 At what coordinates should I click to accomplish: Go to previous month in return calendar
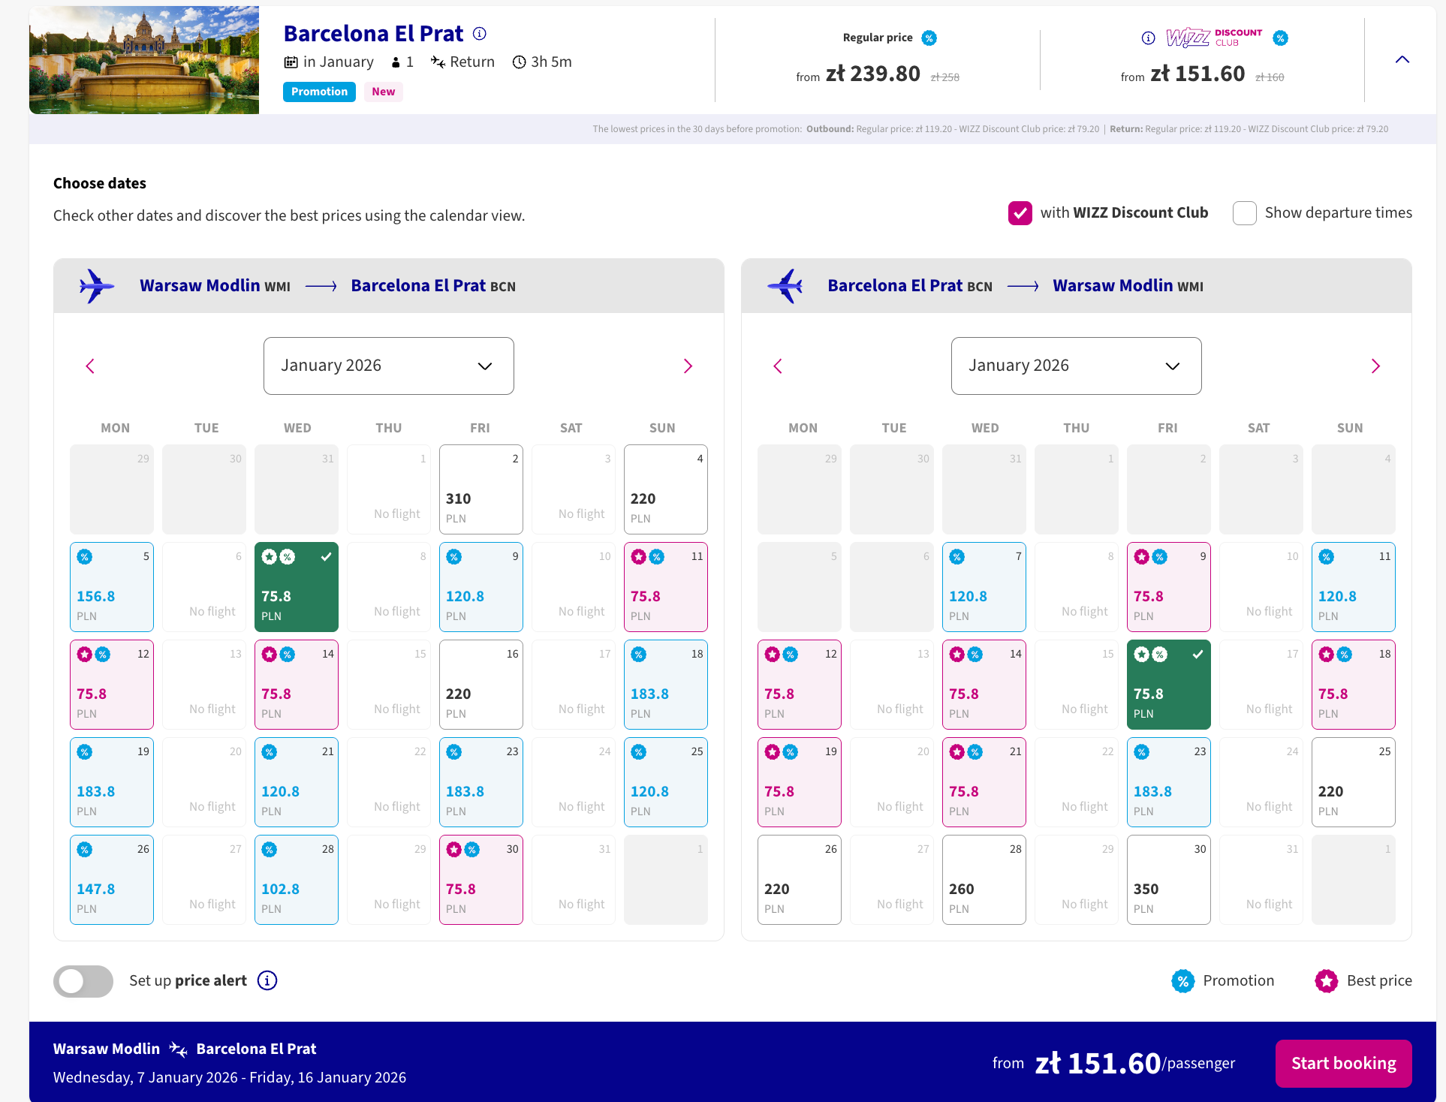point(778,366)
